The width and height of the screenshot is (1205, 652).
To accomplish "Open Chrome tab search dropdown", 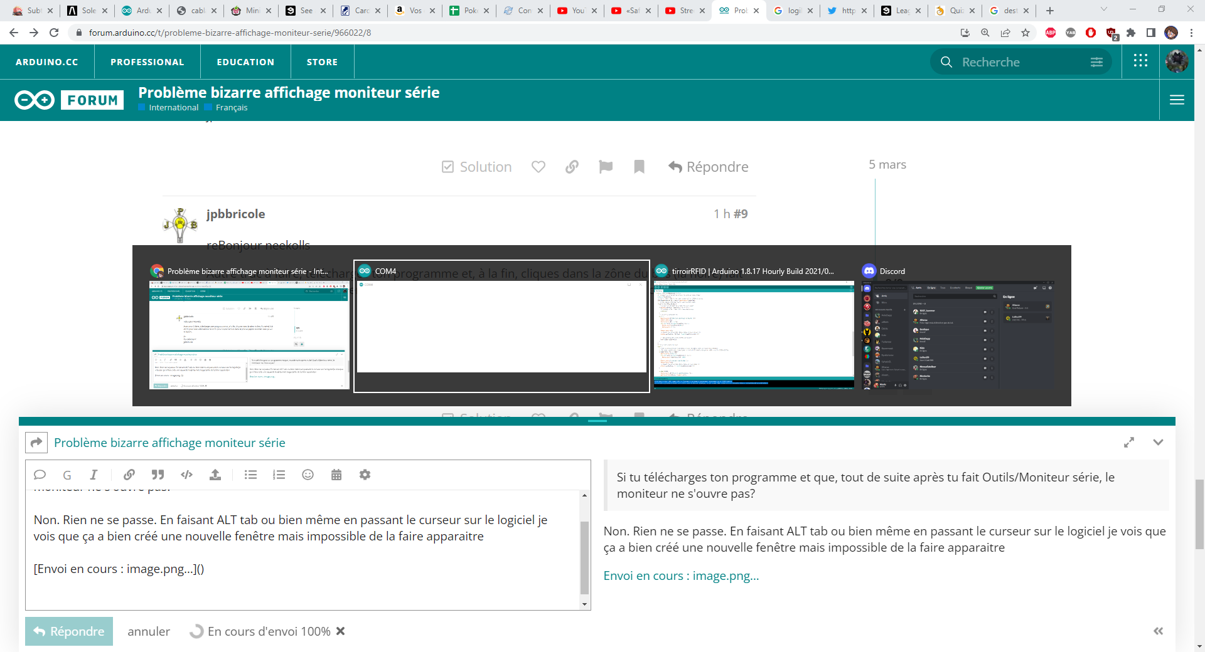I will (x=1104, y=9).
